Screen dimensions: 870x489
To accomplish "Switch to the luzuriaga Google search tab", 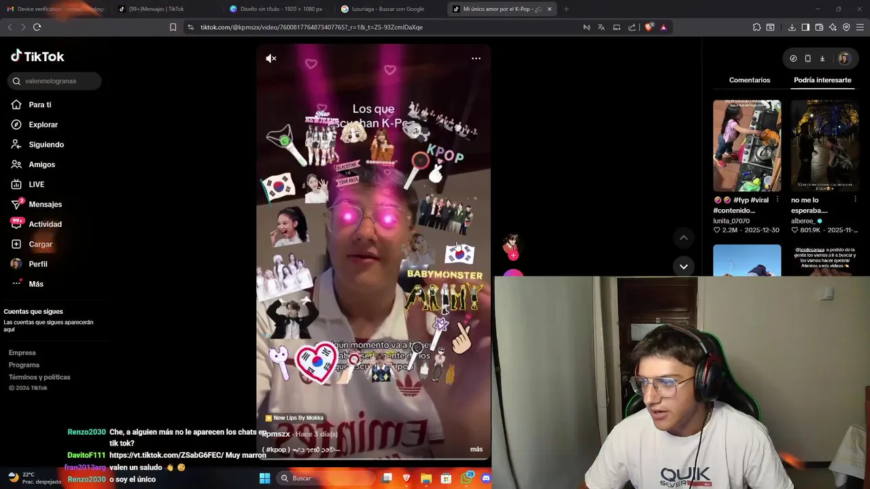I will [x=387, y=9].
